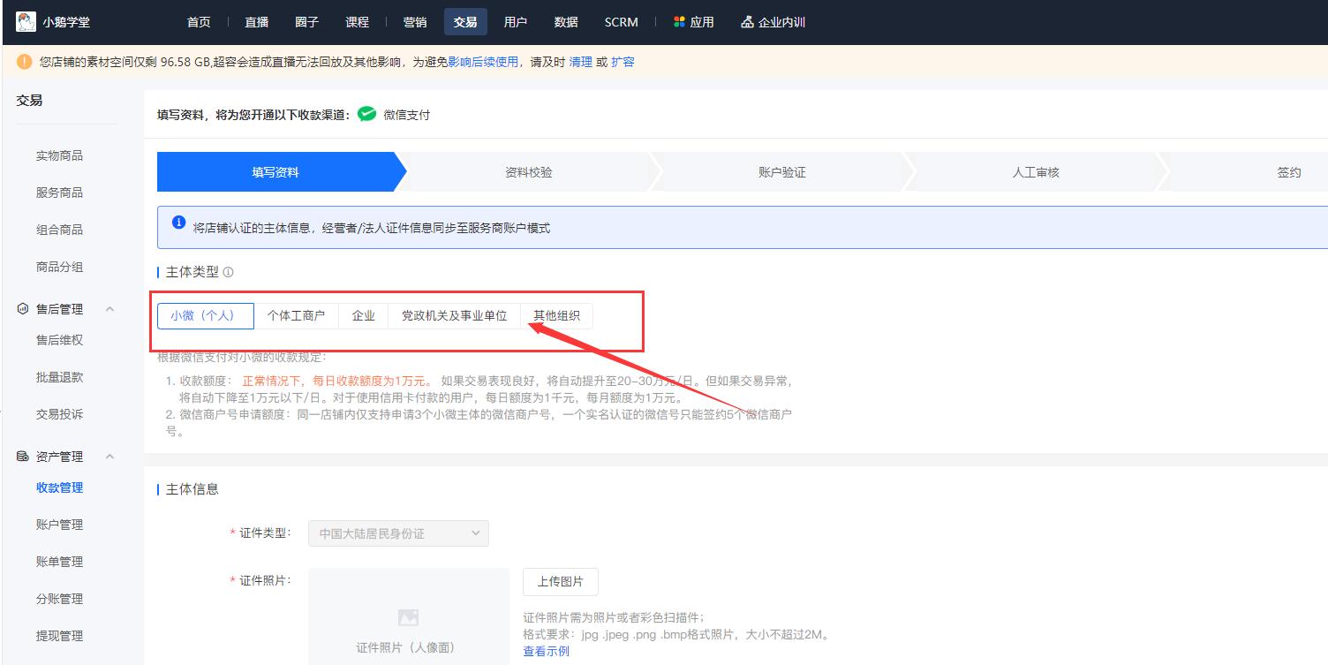Open 收款管理 in the sidebar

pos(59,487)
